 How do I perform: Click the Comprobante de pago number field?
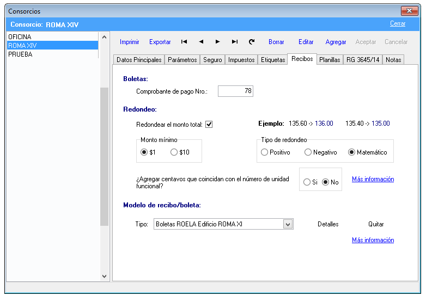pos(235,91)
